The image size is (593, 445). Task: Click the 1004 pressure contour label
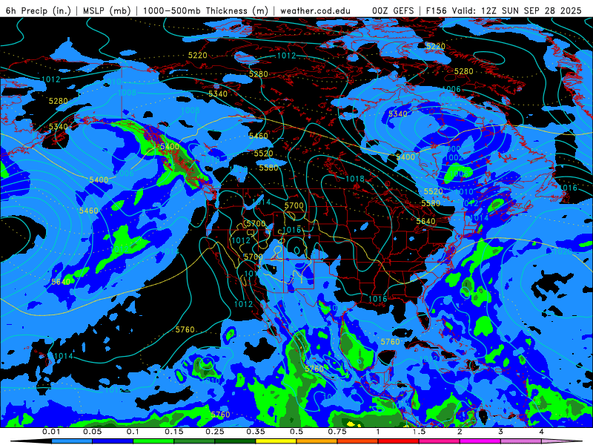(x=447, y=100)
